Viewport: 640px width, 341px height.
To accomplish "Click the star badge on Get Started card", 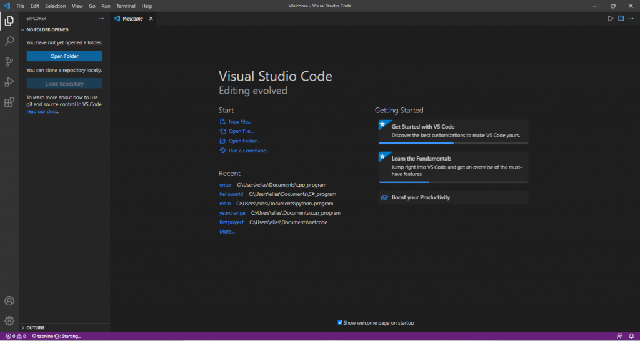I will pos(382,123).
